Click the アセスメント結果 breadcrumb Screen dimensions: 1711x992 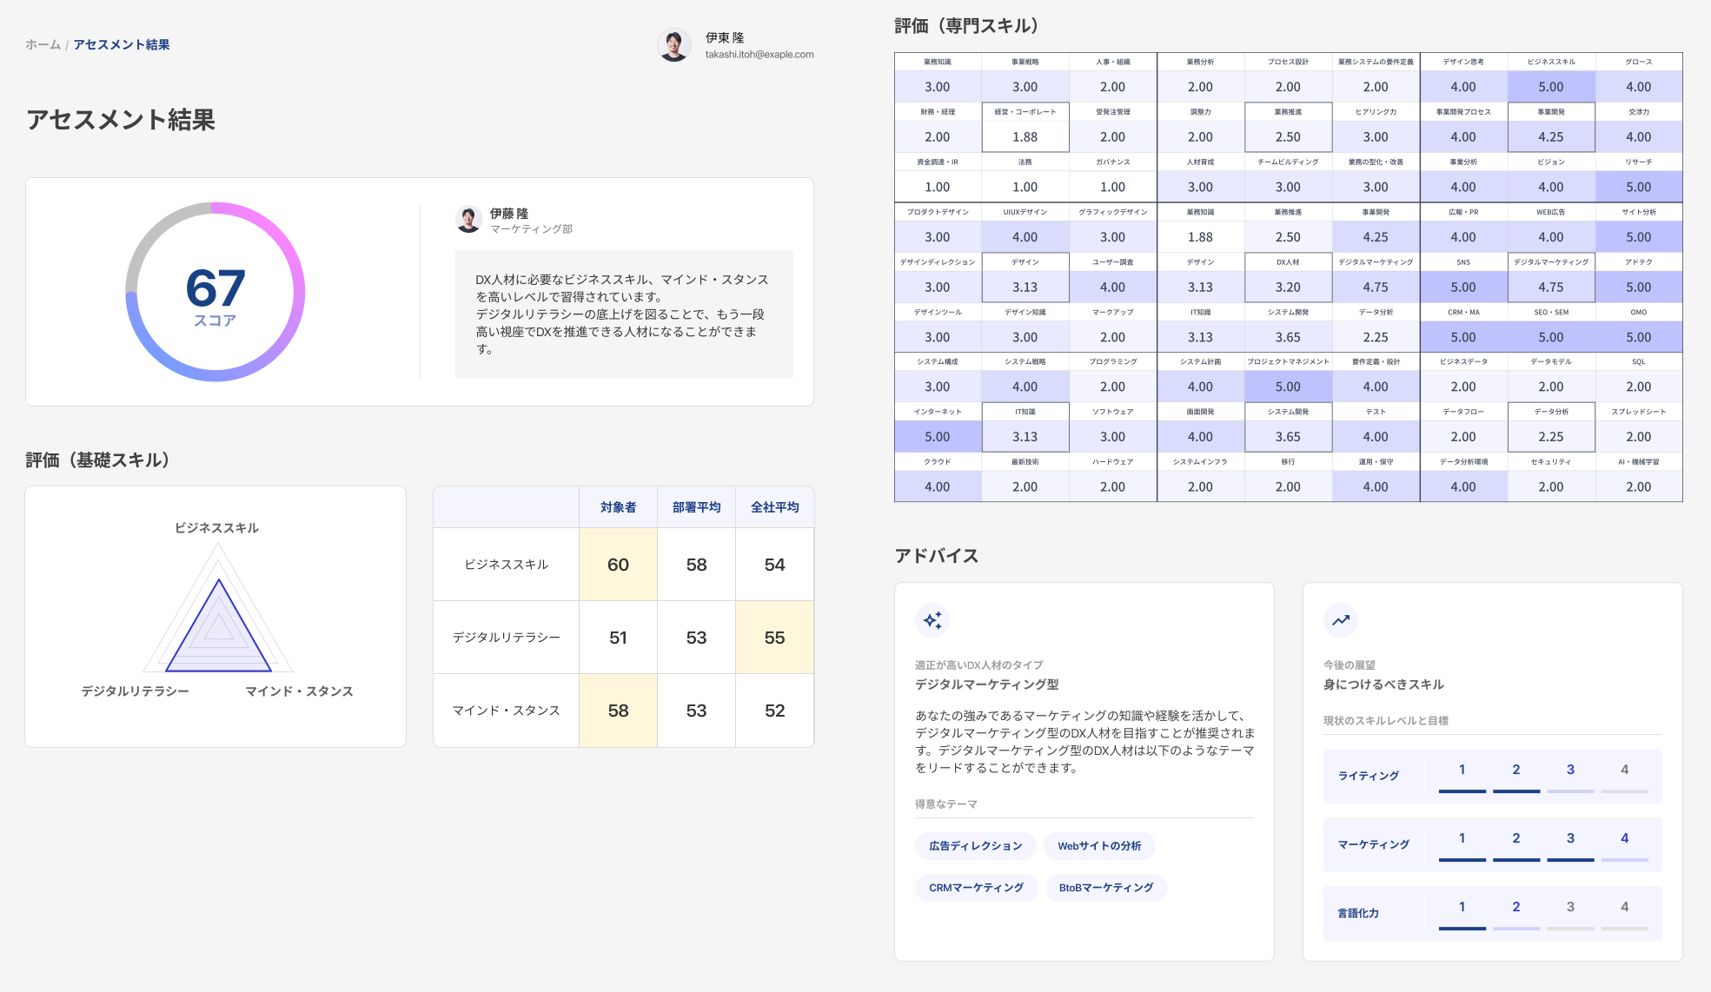click(x=122, y=44)
